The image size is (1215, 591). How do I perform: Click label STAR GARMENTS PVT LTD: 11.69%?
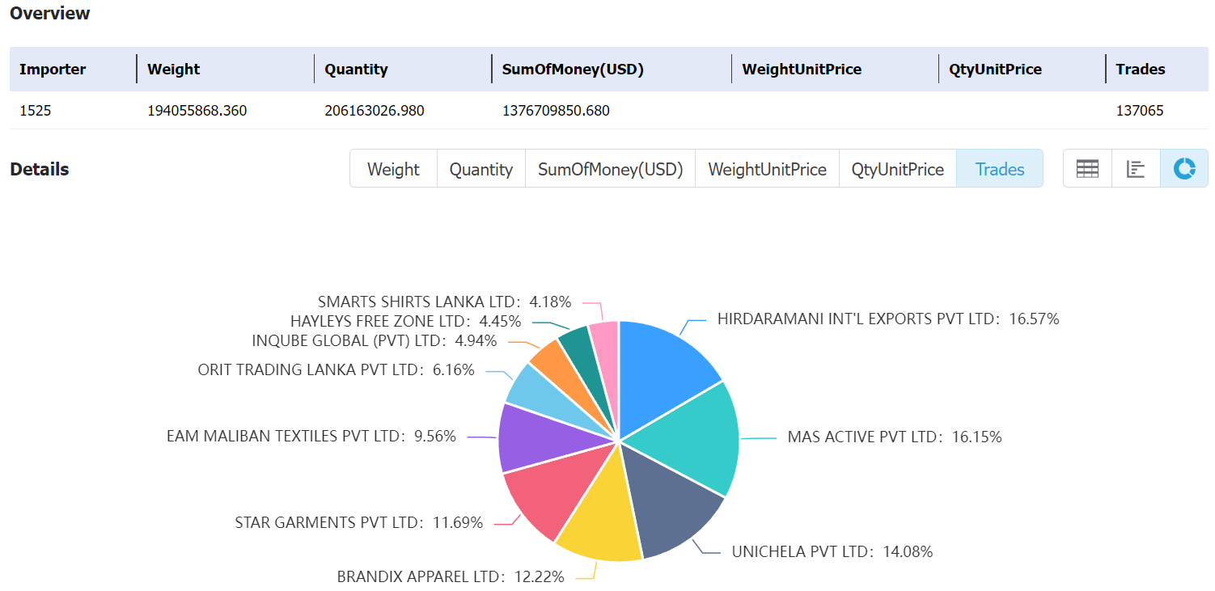pos(358,522)
